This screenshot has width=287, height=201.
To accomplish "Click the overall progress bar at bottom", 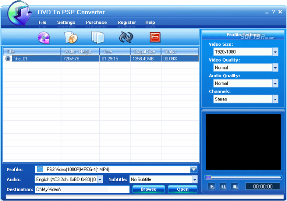I will [x=145, y=197].
